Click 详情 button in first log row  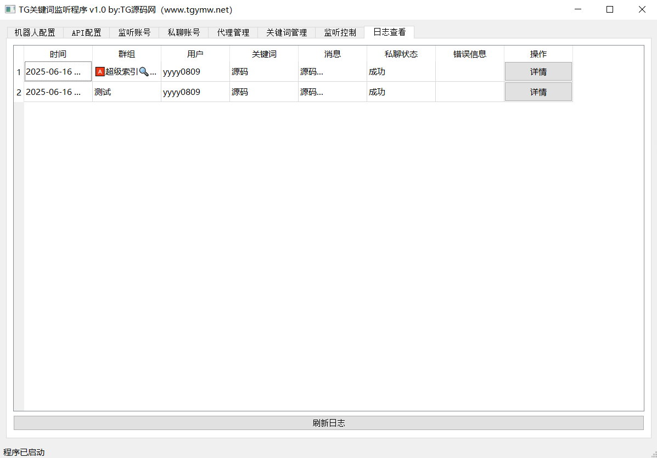[x=538, y=72]
